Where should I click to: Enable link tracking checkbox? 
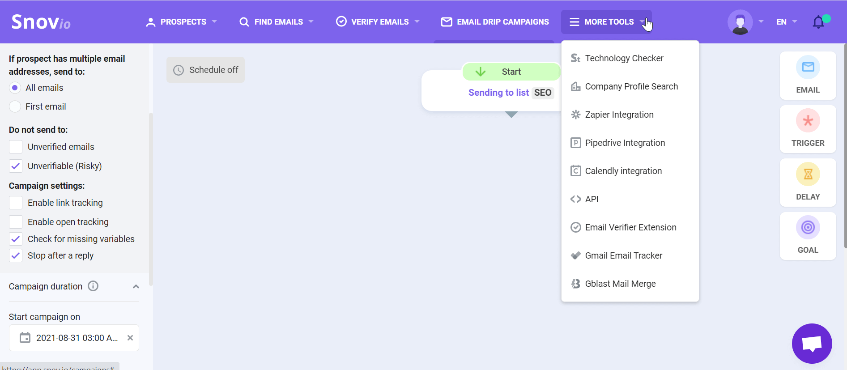click(x=16, y=203)
